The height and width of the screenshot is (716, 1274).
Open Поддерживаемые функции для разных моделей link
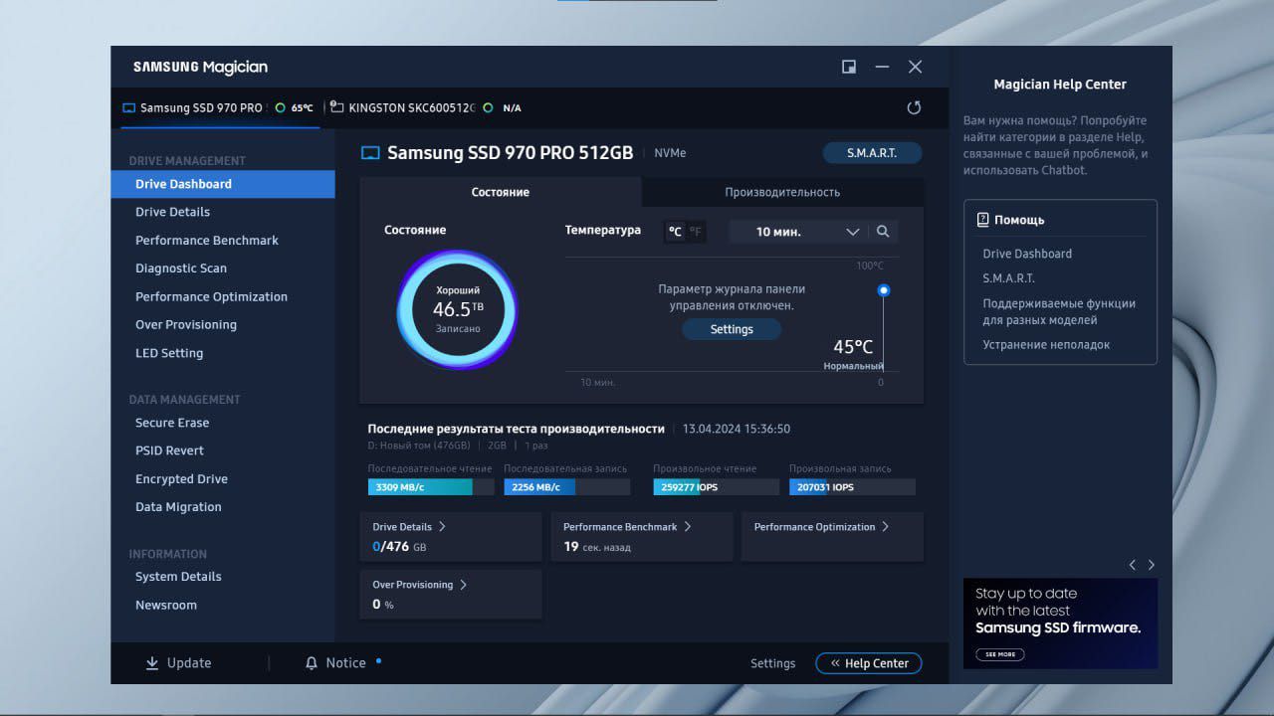coord(1059,312)
